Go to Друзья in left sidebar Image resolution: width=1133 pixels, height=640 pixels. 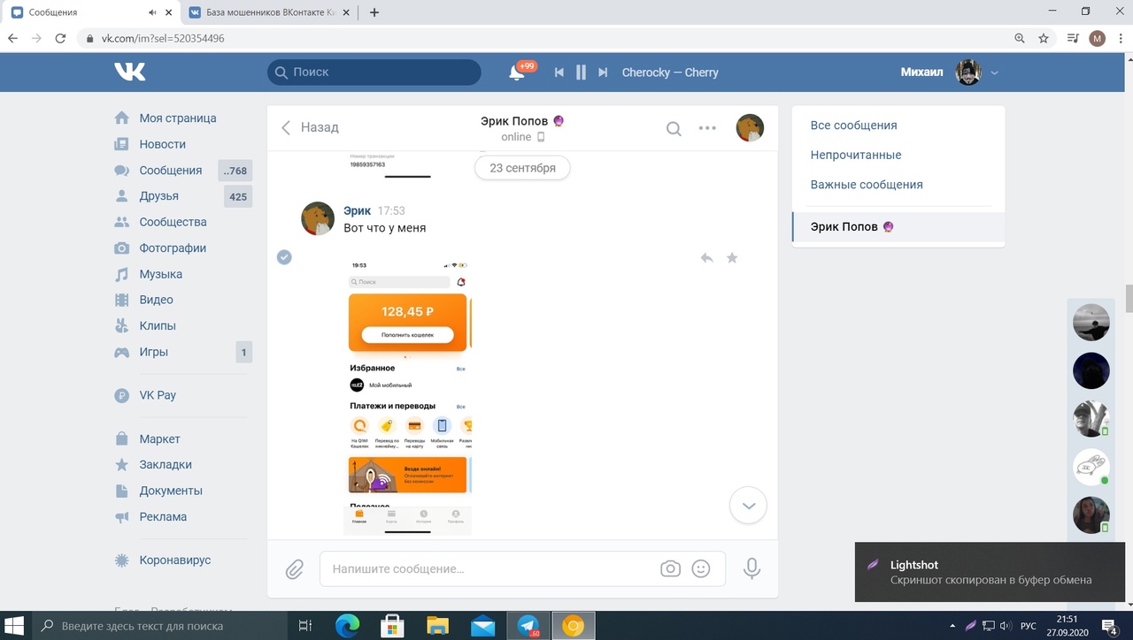158,196
